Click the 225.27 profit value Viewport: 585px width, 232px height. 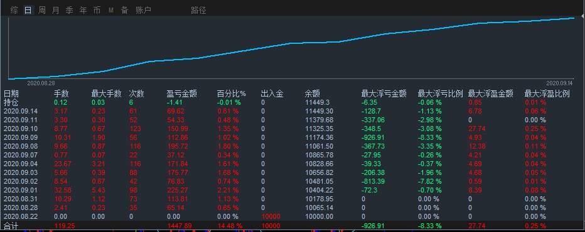click(x=178, y=190)
